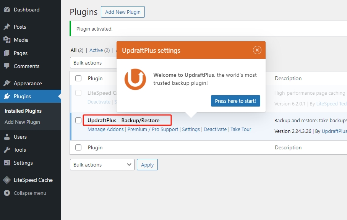Viewport: 347px width, 220px height.
Task: Click the Description label in table footer
Action: (288, 147)
